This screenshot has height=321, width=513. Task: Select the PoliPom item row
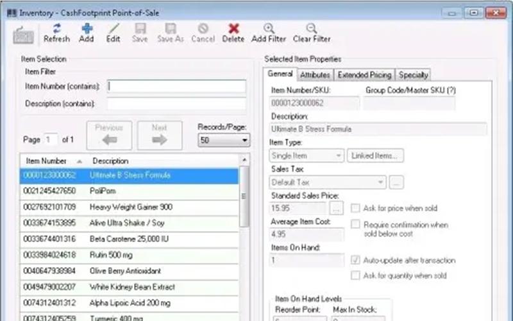pyautogui.click(x=130, y=191)
